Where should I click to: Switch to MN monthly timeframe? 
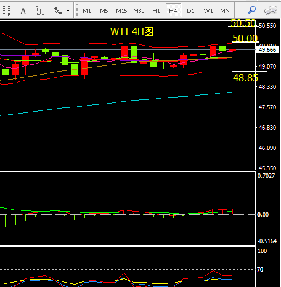click(x=225, y=10)
